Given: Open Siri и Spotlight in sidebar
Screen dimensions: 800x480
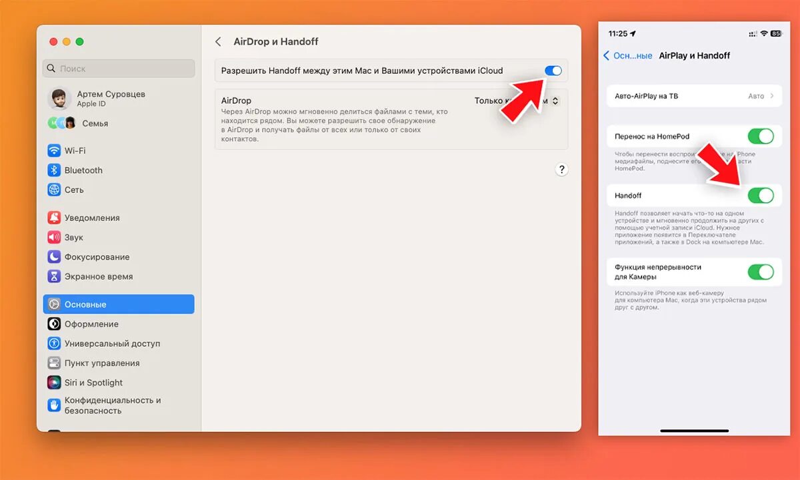Looking at the screenshot, I should coord(119,383).
